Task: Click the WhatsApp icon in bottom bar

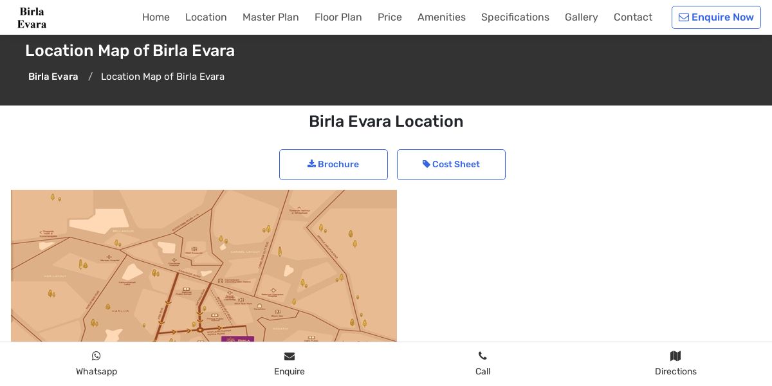Action: tap(96, 356)
